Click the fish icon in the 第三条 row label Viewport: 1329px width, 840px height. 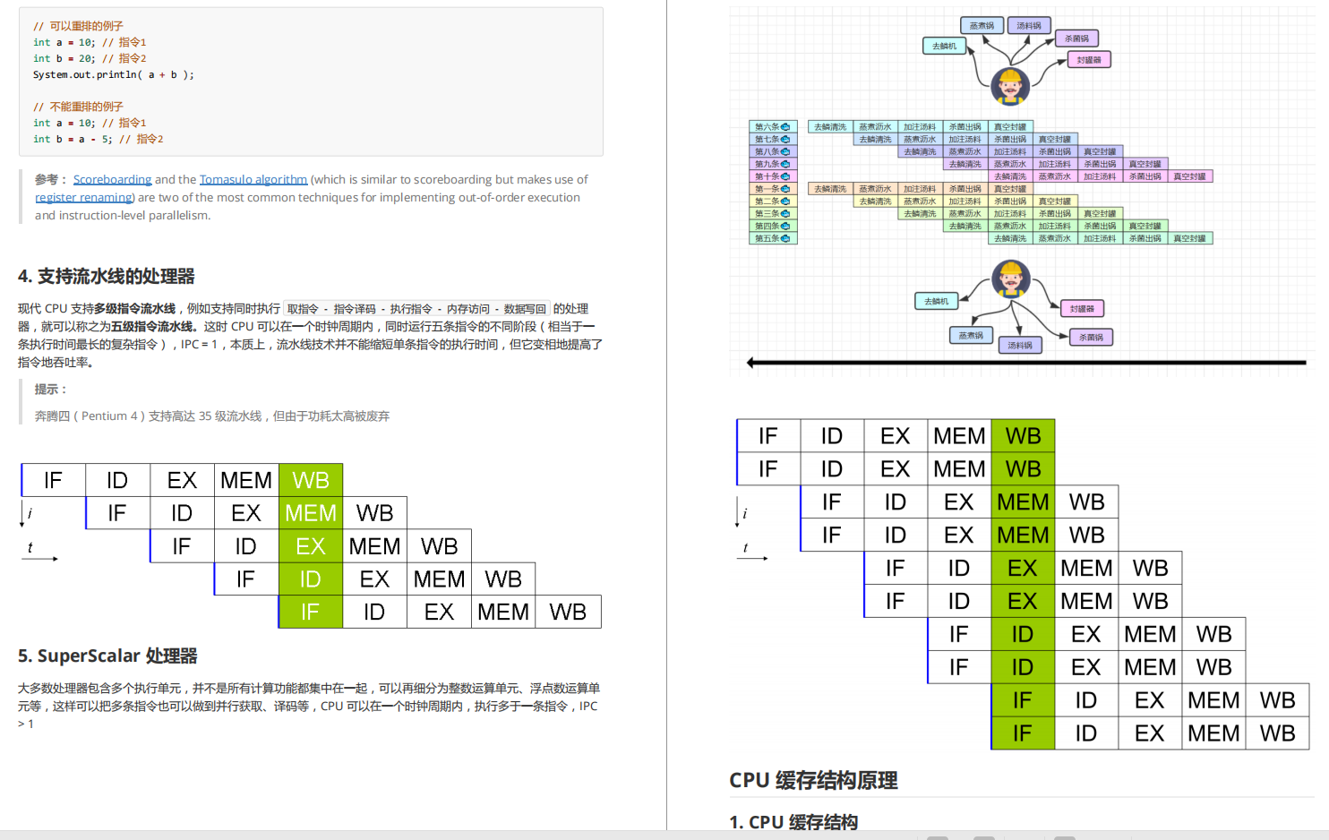785,214
